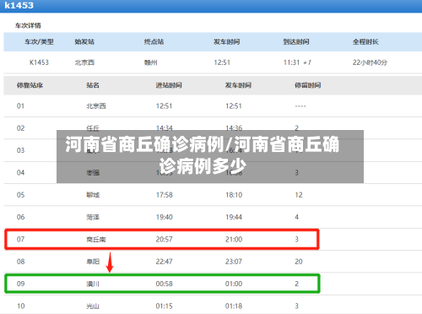Image resolution: width=422 pixels, height=314 pixels.
Task: Click the 潢川 station name
Action: point(93,284)
